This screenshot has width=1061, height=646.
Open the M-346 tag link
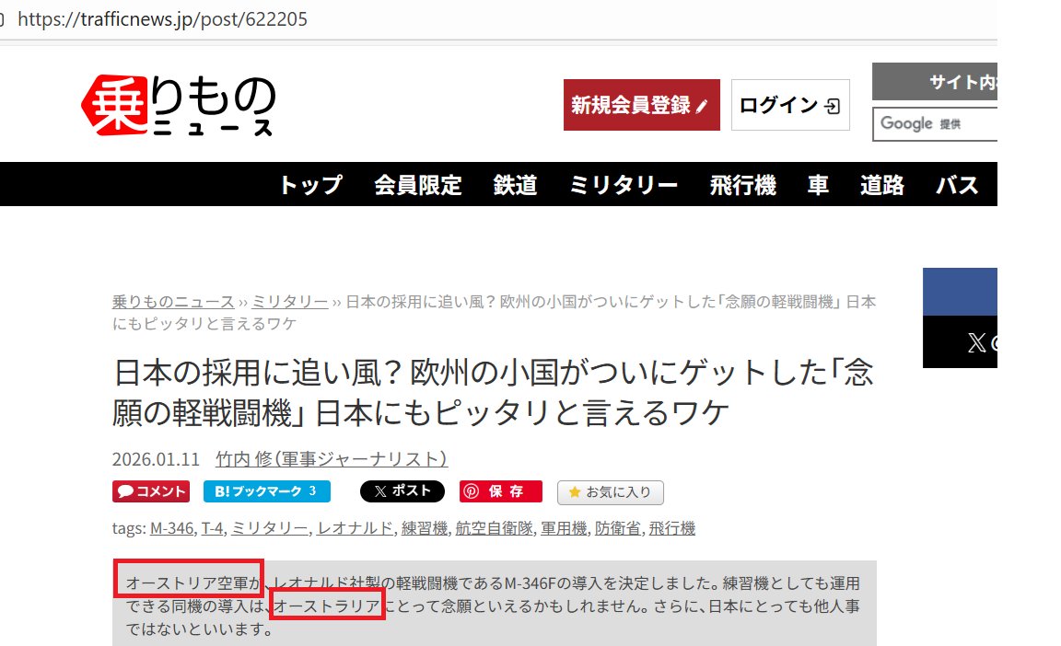tap(172, 527)
